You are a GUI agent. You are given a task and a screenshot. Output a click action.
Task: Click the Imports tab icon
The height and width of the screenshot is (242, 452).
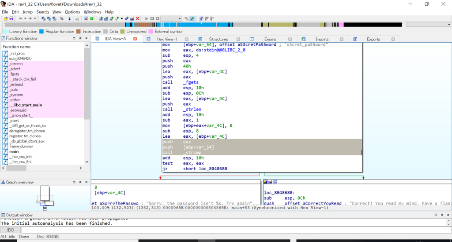point(303,39)
